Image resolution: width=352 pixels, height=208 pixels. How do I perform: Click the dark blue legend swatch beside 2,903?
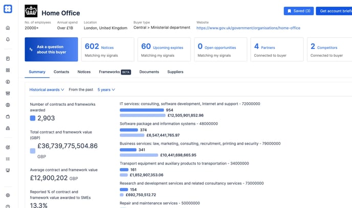pyautogui.click(x=33, y=118)
